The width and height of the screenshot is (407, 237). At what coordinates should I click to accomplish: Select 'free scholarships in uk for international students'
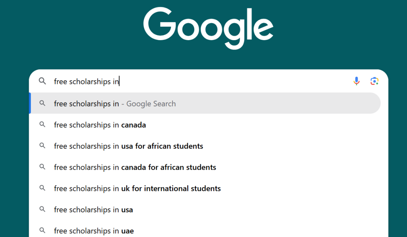coord(137,188)
